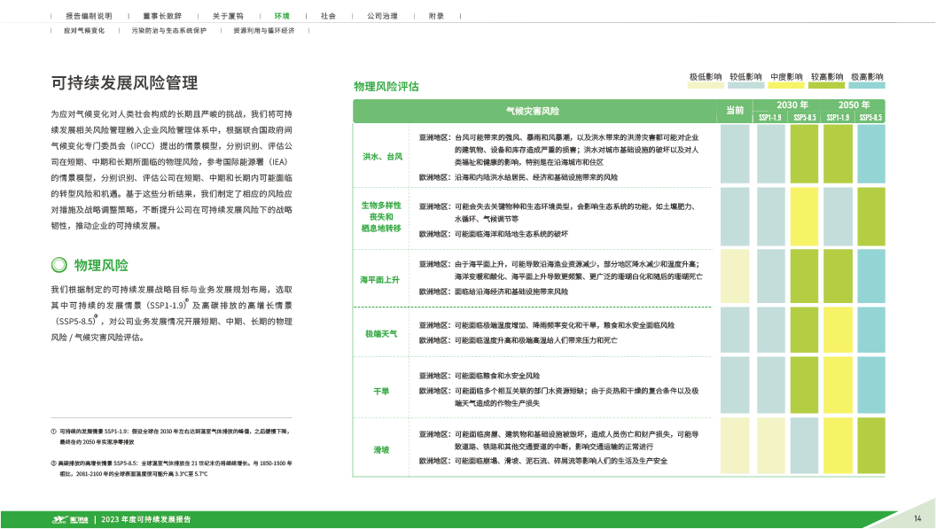Click the 2023 年度可持续发展报告 footer title
936x529 pixels.
pos(147,518)
